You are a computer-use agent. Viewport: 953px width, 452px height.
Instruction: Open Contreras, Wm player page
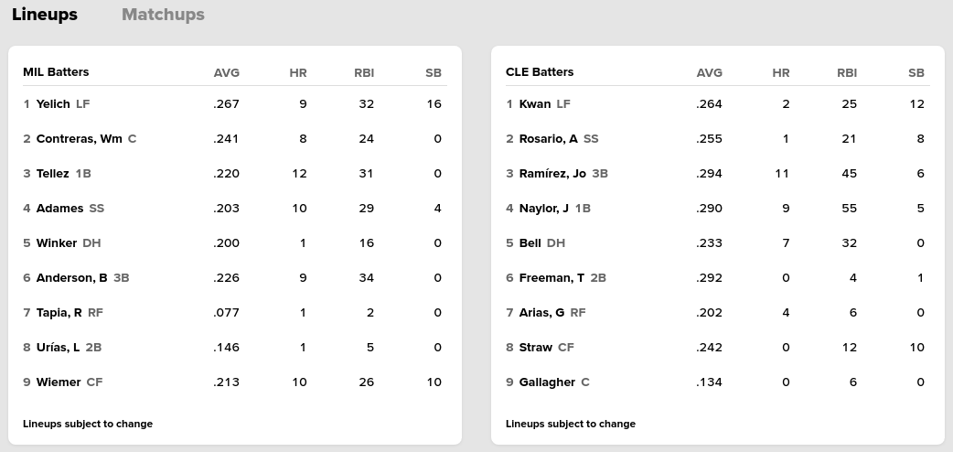tap(79, 139)
